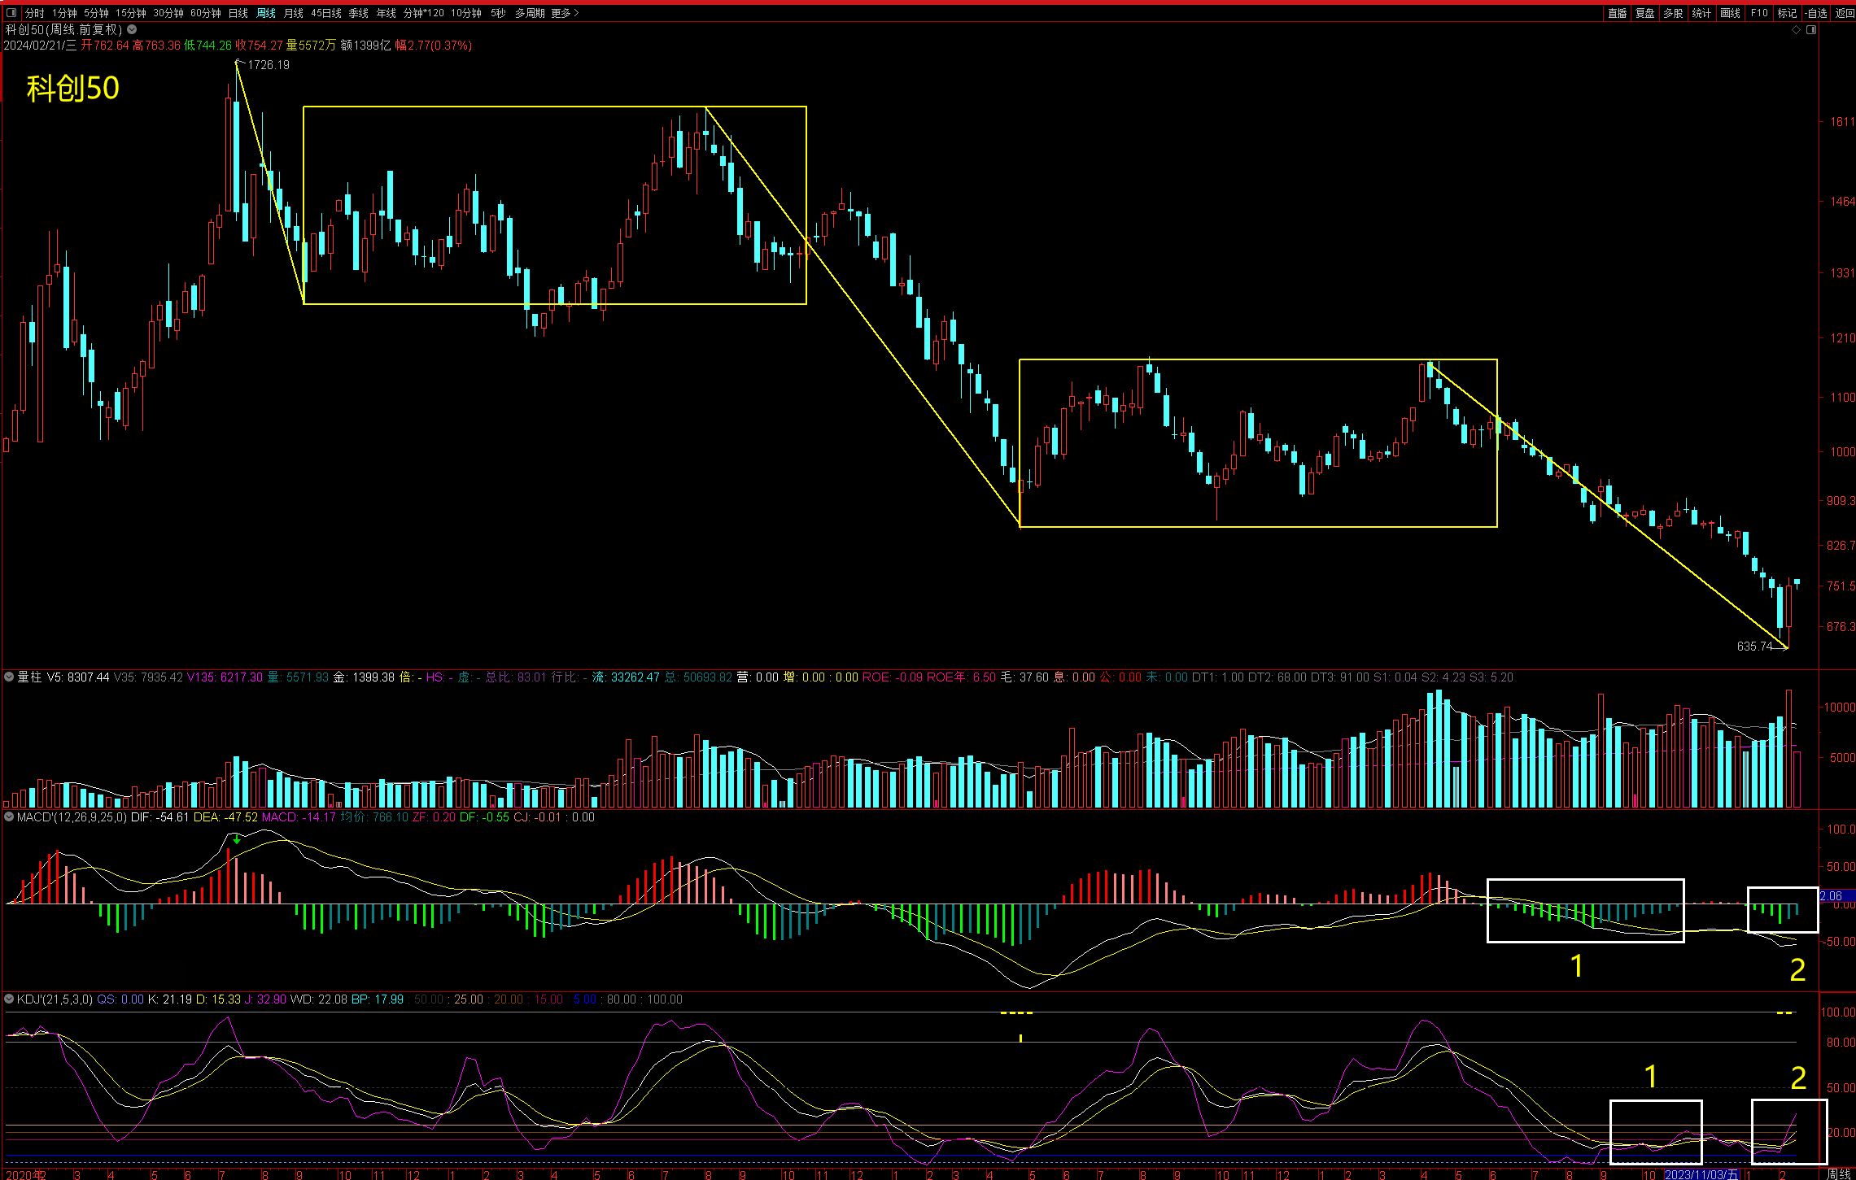
Task: Open 标记 marker tool
Action: [1787, 13]
